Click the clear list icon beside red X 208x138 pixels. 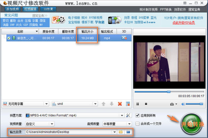pyautogui.click(x=128, y=104)
